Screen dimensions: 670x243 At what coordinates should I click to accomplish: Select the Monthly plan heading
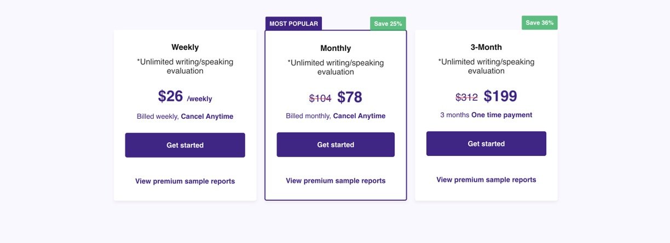tap(336, 48)
